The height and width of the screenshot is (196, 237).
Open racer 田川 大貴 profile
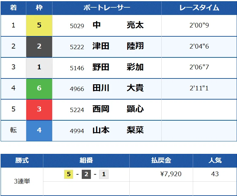pos(118,88)
